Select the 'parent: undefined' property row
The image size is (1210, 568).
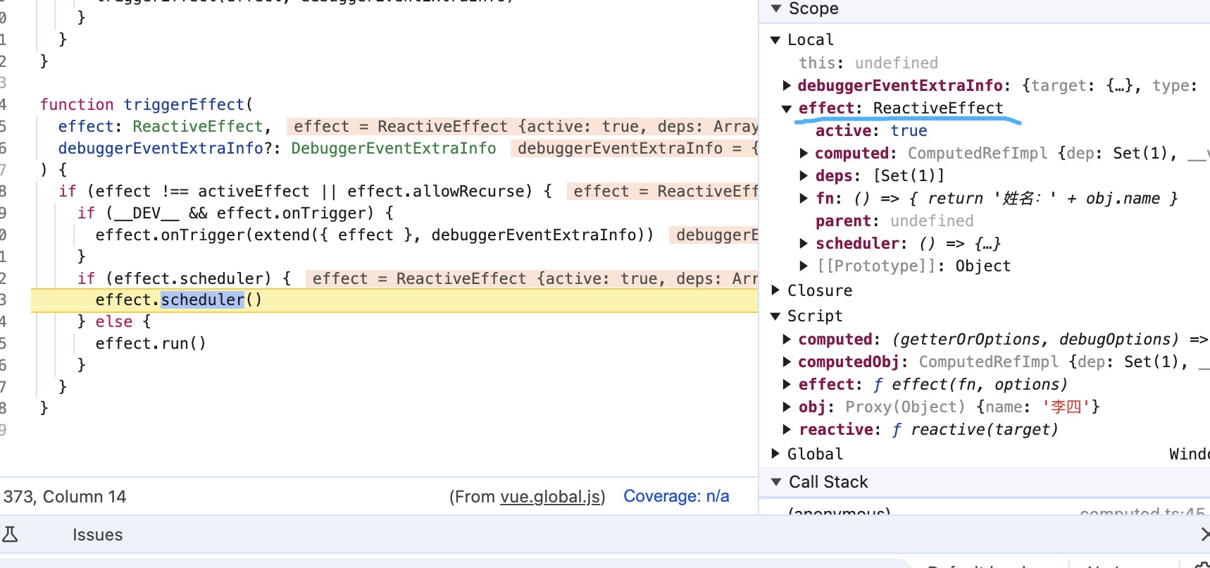[894, 221]
